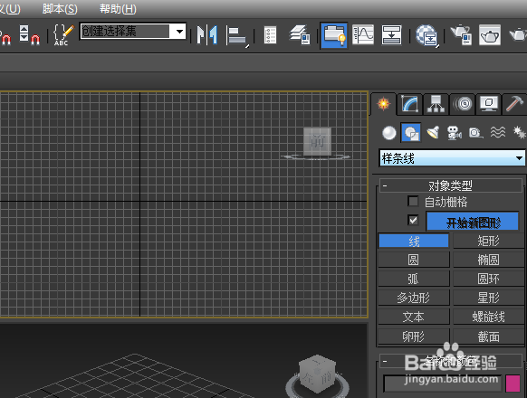The width and height of the screenshot is (527, 398).
Task: Click the 前 ViewCube face in front viewport
Action: [x=317, y=141]
